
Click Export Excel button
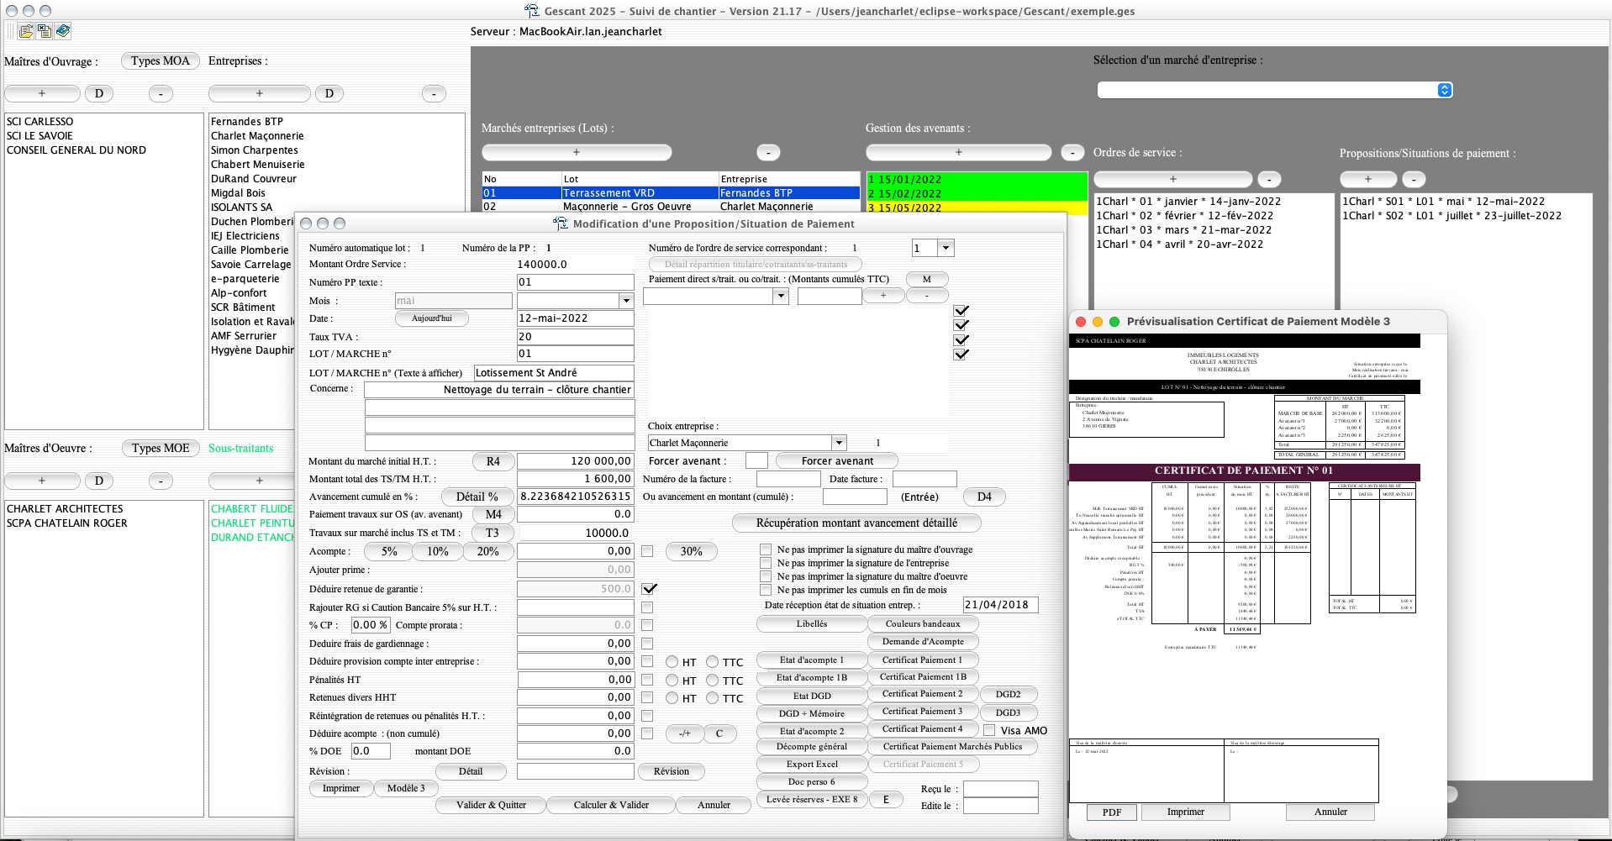(x=812, y=764)
